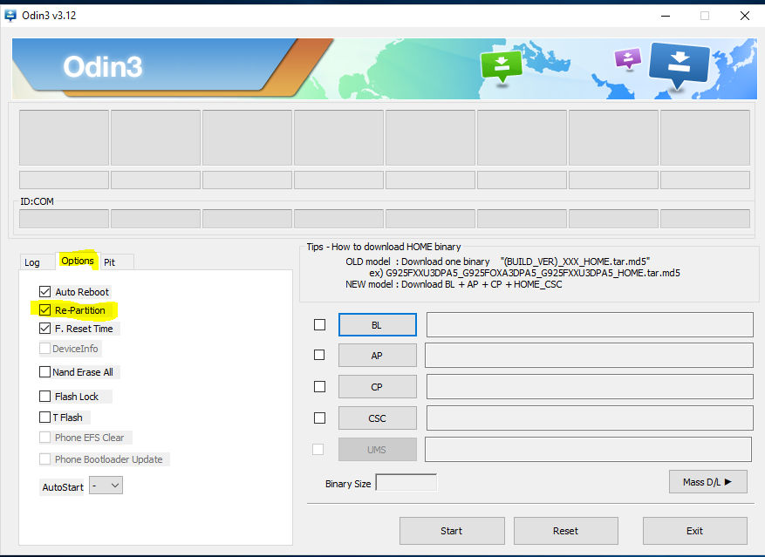The width and height of the screenshot is (765, 557).
Task: Expand the Mass D/L arrow button
Action: pyautogui.click(x=707, y=481)
